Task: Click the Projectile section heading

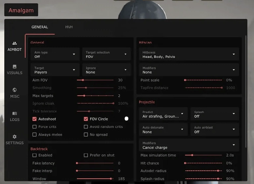Action: pyautogui.click(x=147, y=102)
